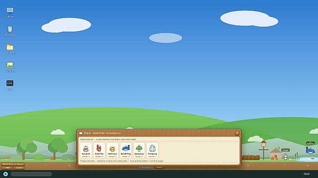Select the duck creature card in Dex
This screenshot has width=318, height=178.
[86, 150]
